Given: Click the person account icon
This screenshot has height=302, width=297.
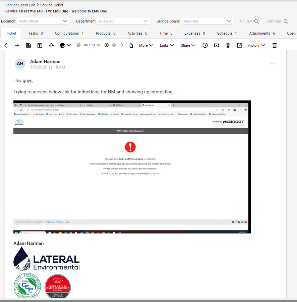Looking at the screenshot, I should pos(228,45).
